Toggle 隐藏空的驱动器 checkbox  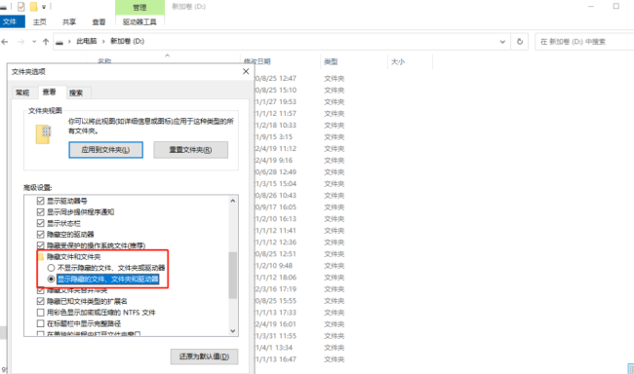[x=40, y=235]
